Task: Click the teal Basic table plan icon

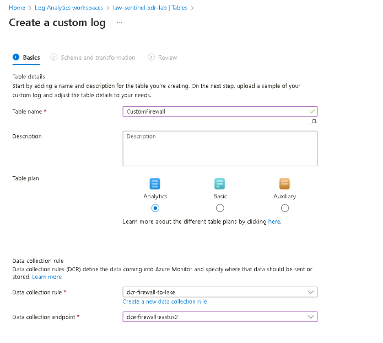Action: pyautogui.click(x=219, y=183)
